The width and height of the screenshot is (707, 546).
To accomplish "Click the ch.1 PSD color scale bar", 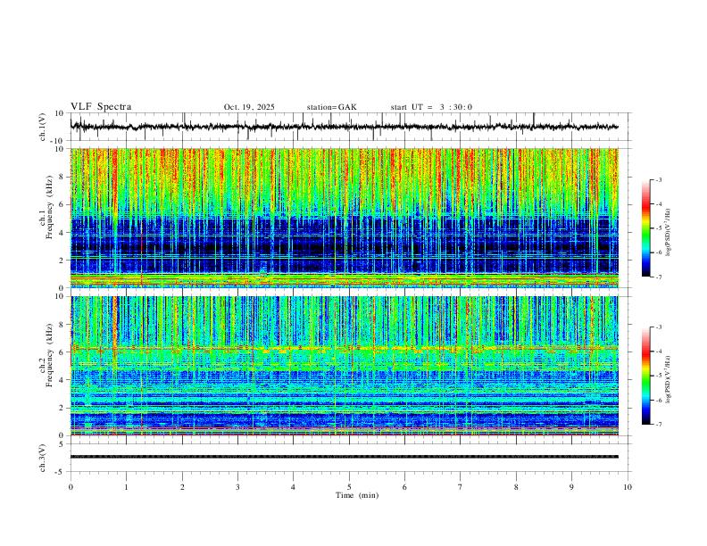I will pyautogui.click(x=645, y=228).
